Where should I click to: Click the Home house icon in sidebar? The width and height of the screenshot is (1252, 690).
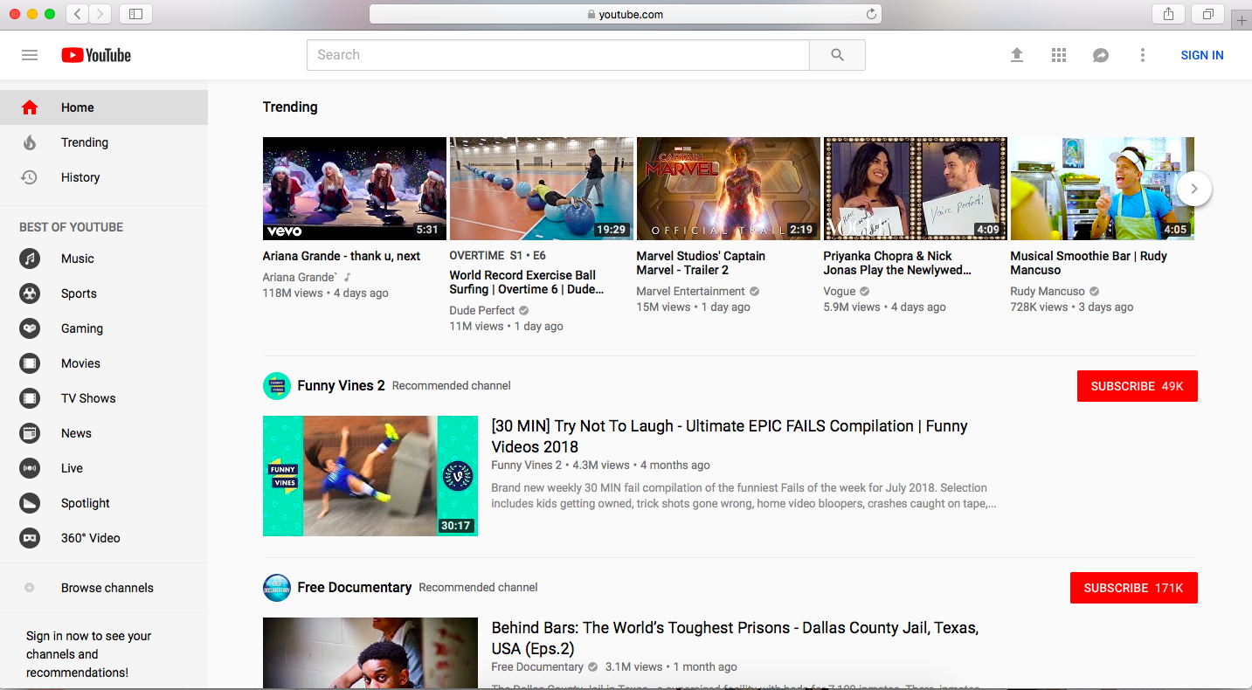pyautogui.click(x=30, y=107)
